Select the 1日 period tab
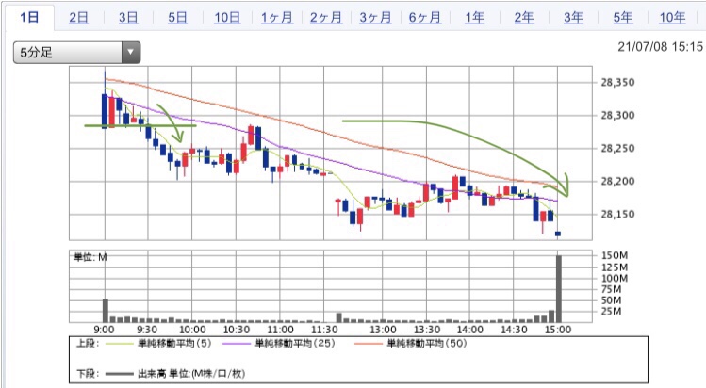706x388 pixels. [x=30, y=18]
